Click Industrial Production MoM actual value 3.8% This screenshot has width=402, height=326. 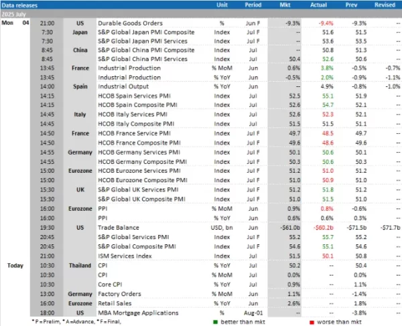[x=327, y=68]
